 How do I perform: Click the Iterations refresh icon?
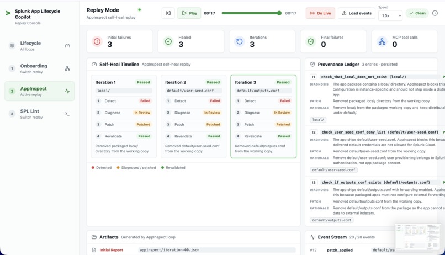click(240, 41)
